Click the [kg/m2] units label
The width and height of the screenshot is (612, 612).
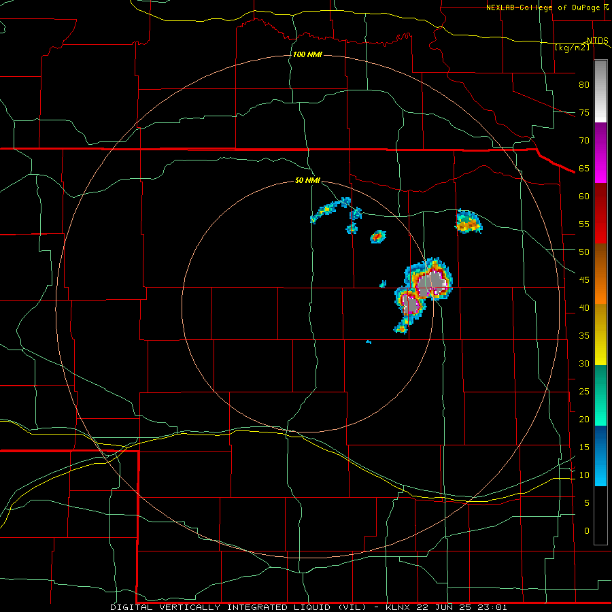pos(572,47)
